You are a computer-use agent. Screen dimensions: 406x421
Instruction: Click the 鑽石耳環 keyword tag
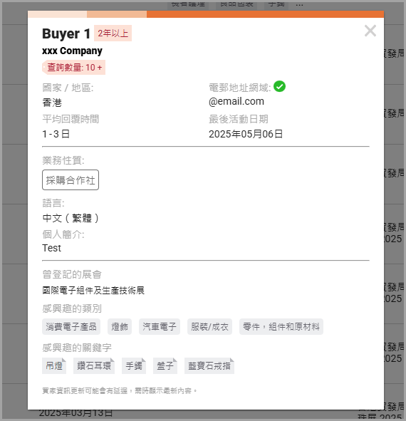coord(94,365)
